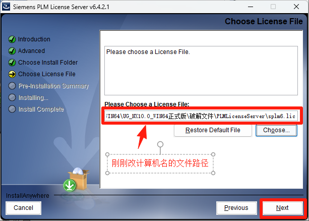Screen dimensions: 309x221
Task: Click the Advanced step green checkmark icon
Action: [x=12, y=51]
